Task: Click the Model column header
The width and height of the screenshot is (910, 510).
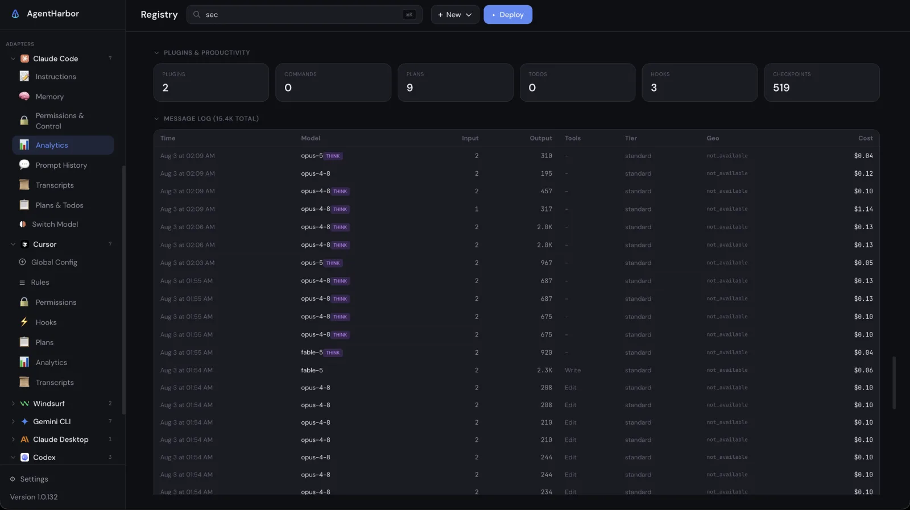Action: [x=311, y=138]
